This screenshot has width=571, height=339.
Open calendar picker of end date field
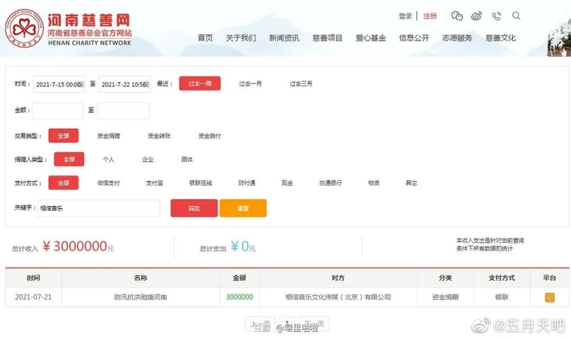point(146,85)
